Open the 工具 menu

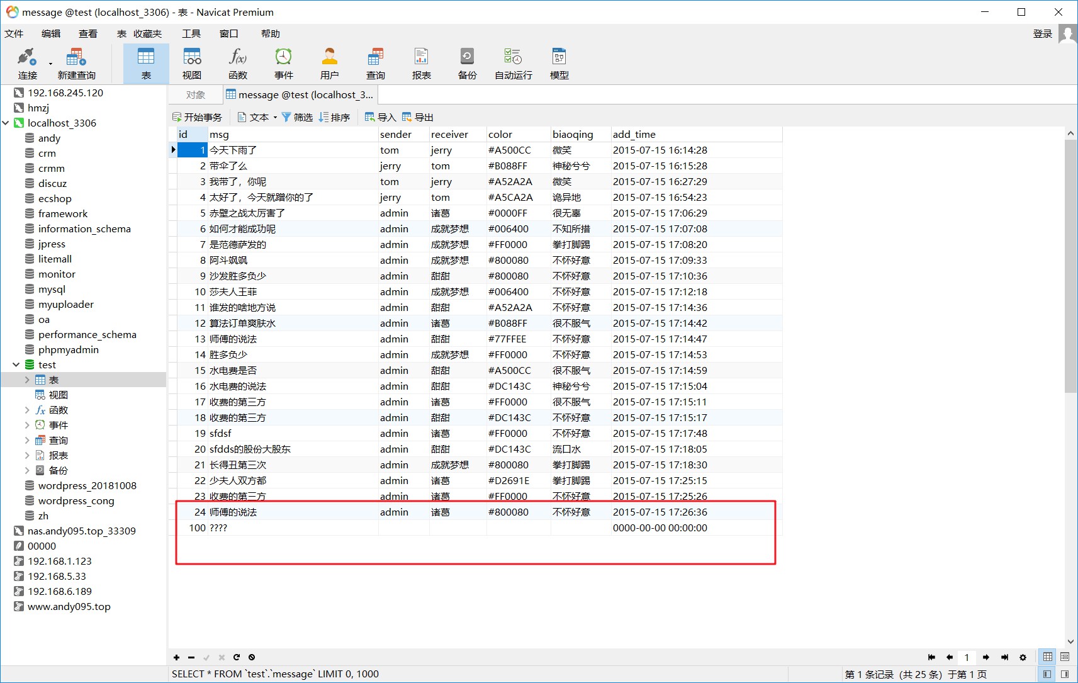click(x=191, y=33)
